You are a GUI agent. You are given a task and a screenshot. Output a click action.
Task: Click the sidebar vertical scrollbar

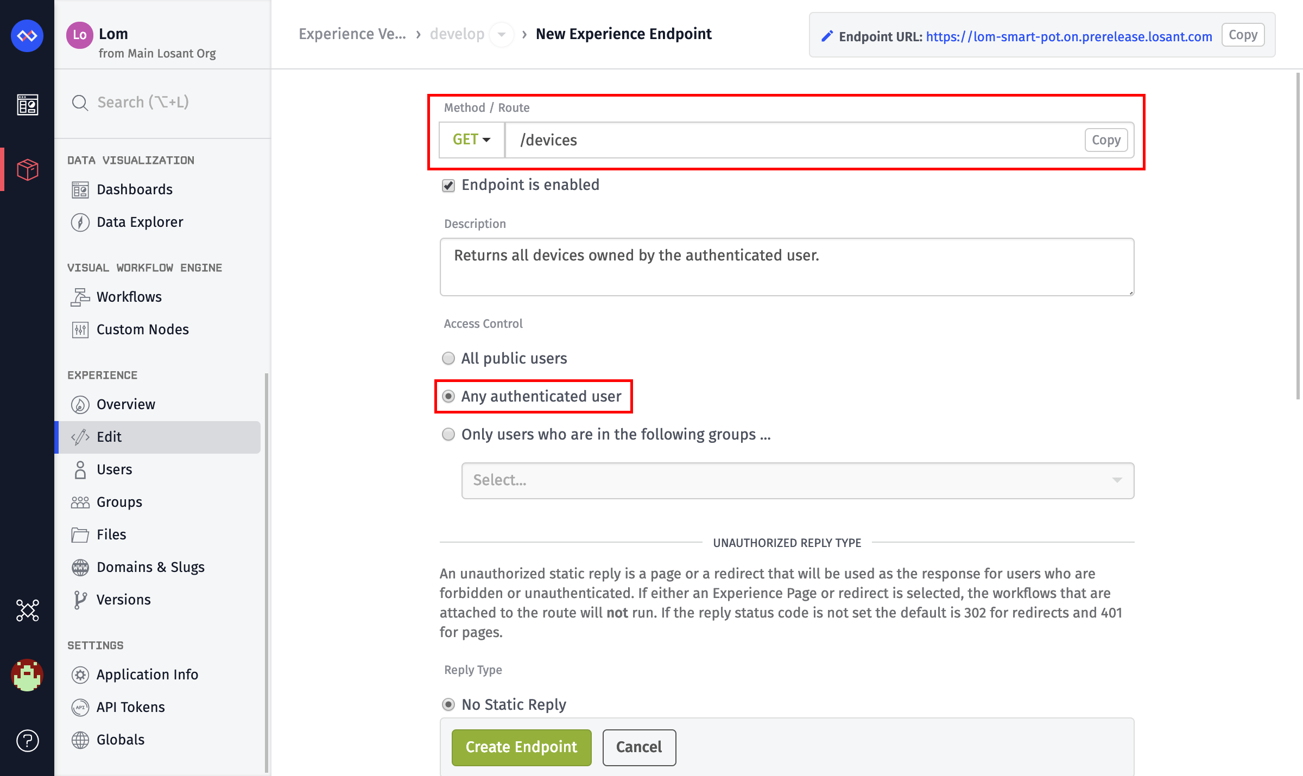tap(266, 573)
